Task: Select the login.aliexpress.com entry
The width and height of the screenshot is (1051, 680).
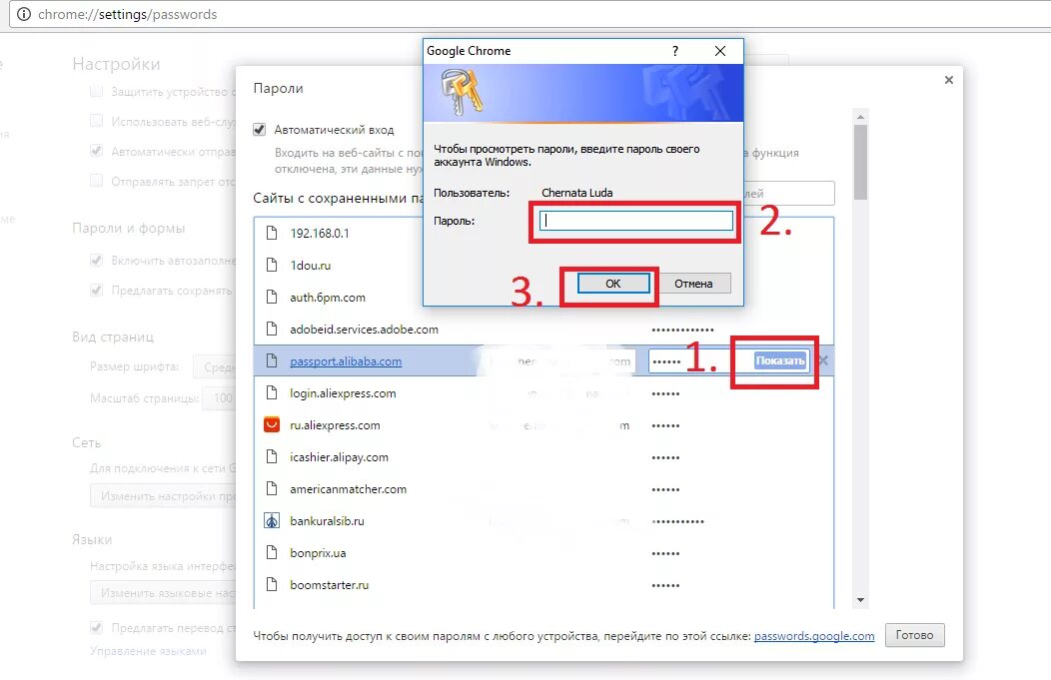Action: click(x=343, y=393)
